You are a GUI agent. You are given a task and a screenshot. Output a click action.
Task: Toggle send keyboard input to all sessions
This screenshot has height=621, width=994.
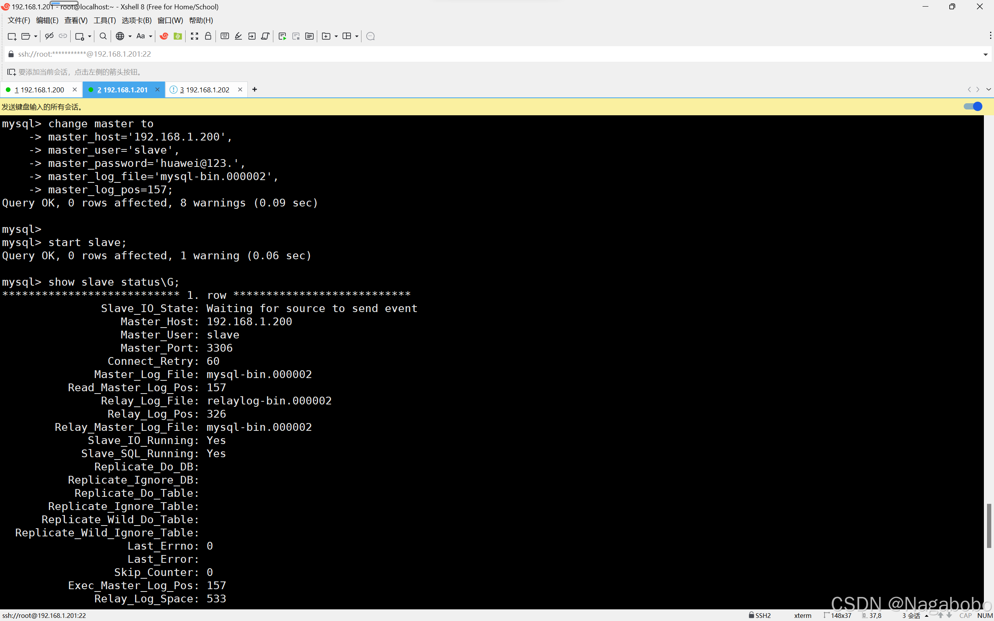pyautogui.click(x=972, y=107)
